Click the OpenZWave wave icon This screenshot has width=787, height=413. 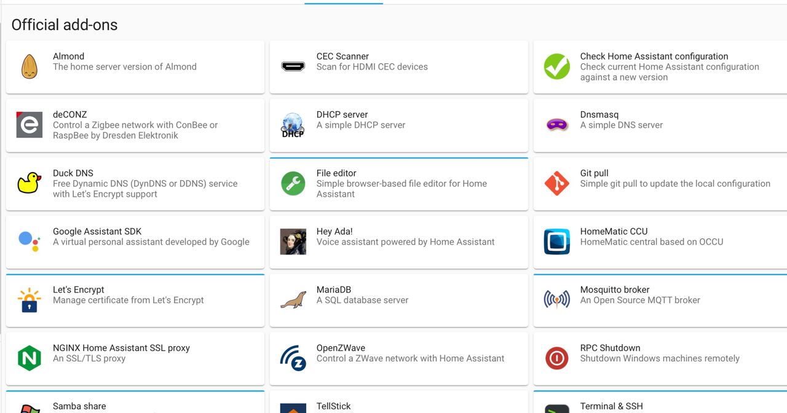pyautogui.click(x=293, y=358)
